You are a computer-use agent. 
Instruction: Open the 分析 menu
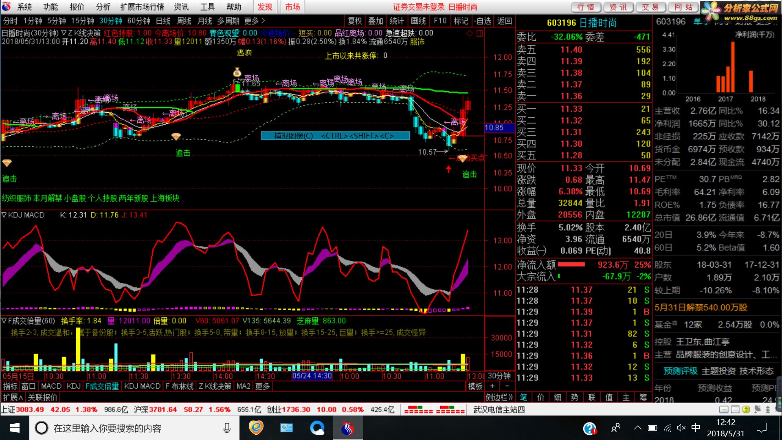103,7
